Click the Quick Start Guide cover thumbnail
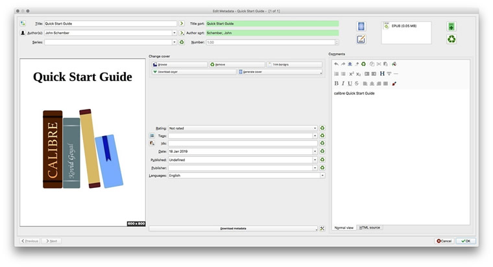Viewport: 493px width, 267px height. 82,143
